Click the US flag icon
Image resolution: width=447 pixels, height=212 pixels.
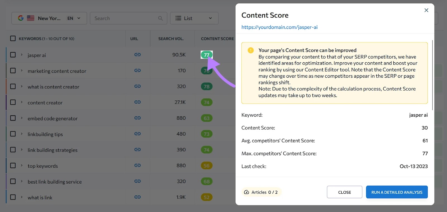pos(30,18)
